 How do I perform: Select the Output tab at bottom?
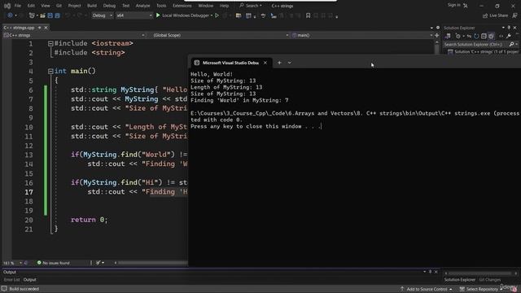(x=29, y=280)
